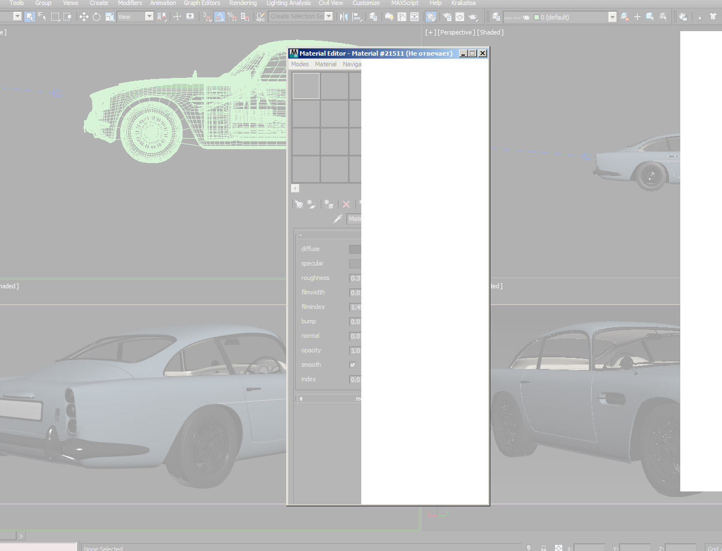The height and width of the screenshot is (551, 722).
Task: Click the red X reset material icon
Action: point(346,204)
